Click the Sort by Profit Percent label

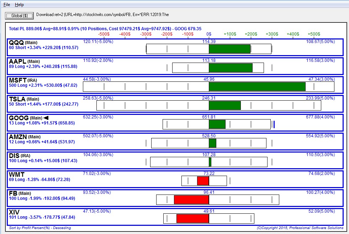[40, 228]
